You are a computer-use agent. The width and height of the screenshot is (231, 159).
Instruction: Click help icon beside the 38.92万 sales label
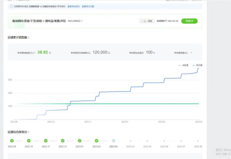click(34, 53)
